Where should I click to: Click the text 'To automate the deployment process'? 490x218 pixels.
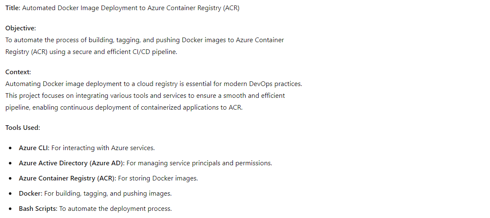click(115, 209)
